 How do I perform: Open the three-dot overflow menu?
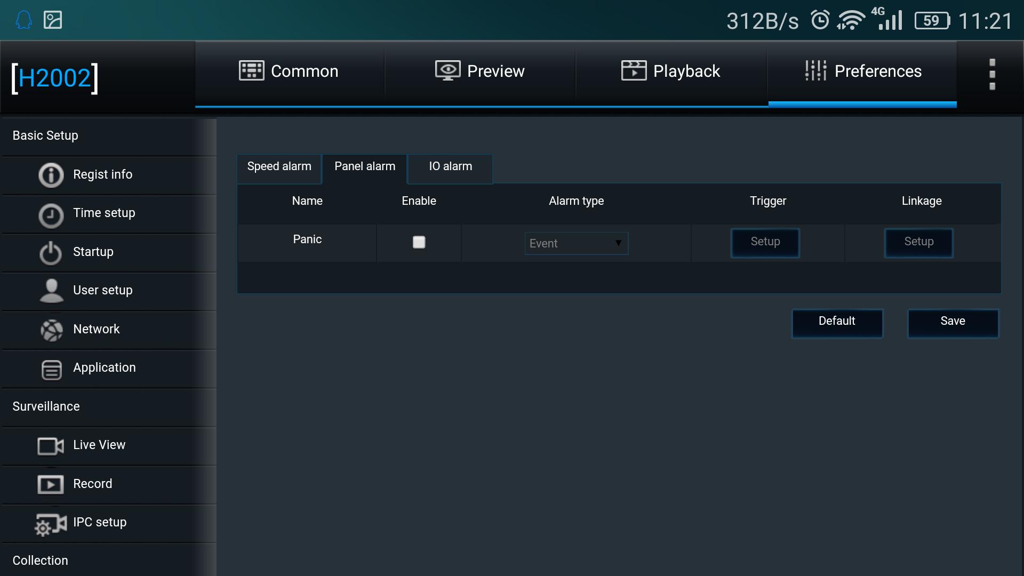[992, 74]
